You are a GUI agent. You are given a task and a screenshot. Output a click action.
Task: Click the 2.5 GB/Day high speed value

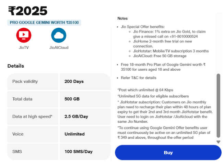pos(76,117)
